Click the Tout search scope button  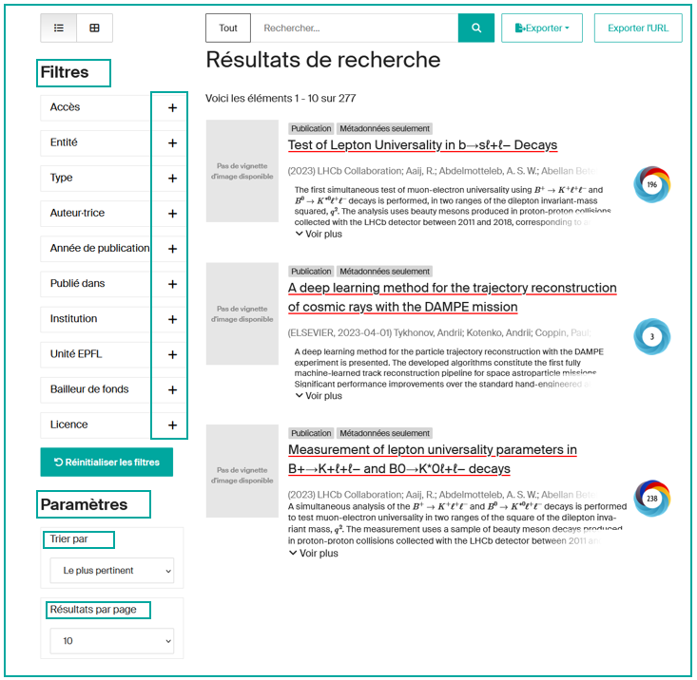click(228, 28)
